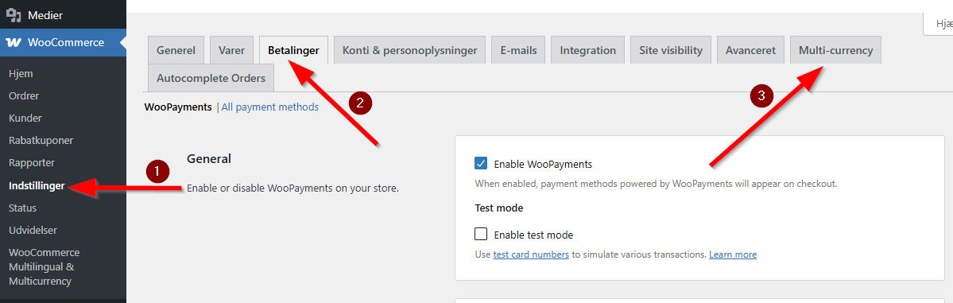Enable test mode checkbox

(x=481, y=235)
